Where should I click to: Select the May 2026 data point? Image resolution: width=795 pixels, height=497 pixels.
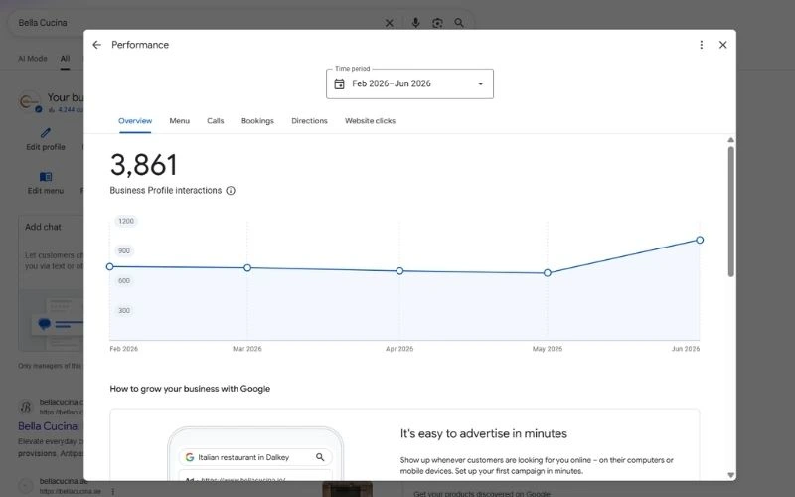548,272
